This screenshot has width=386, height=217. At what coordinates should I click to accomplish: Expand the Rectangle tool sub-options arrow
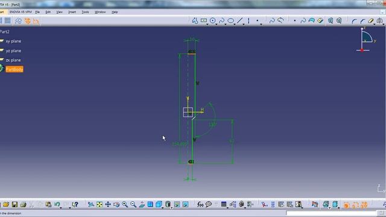(207, 24)
